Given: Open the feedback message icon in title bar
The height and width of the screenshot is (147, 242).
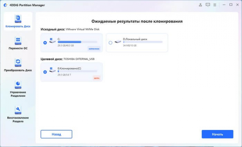Looking at the screenshot, I should tap(208, 5).
